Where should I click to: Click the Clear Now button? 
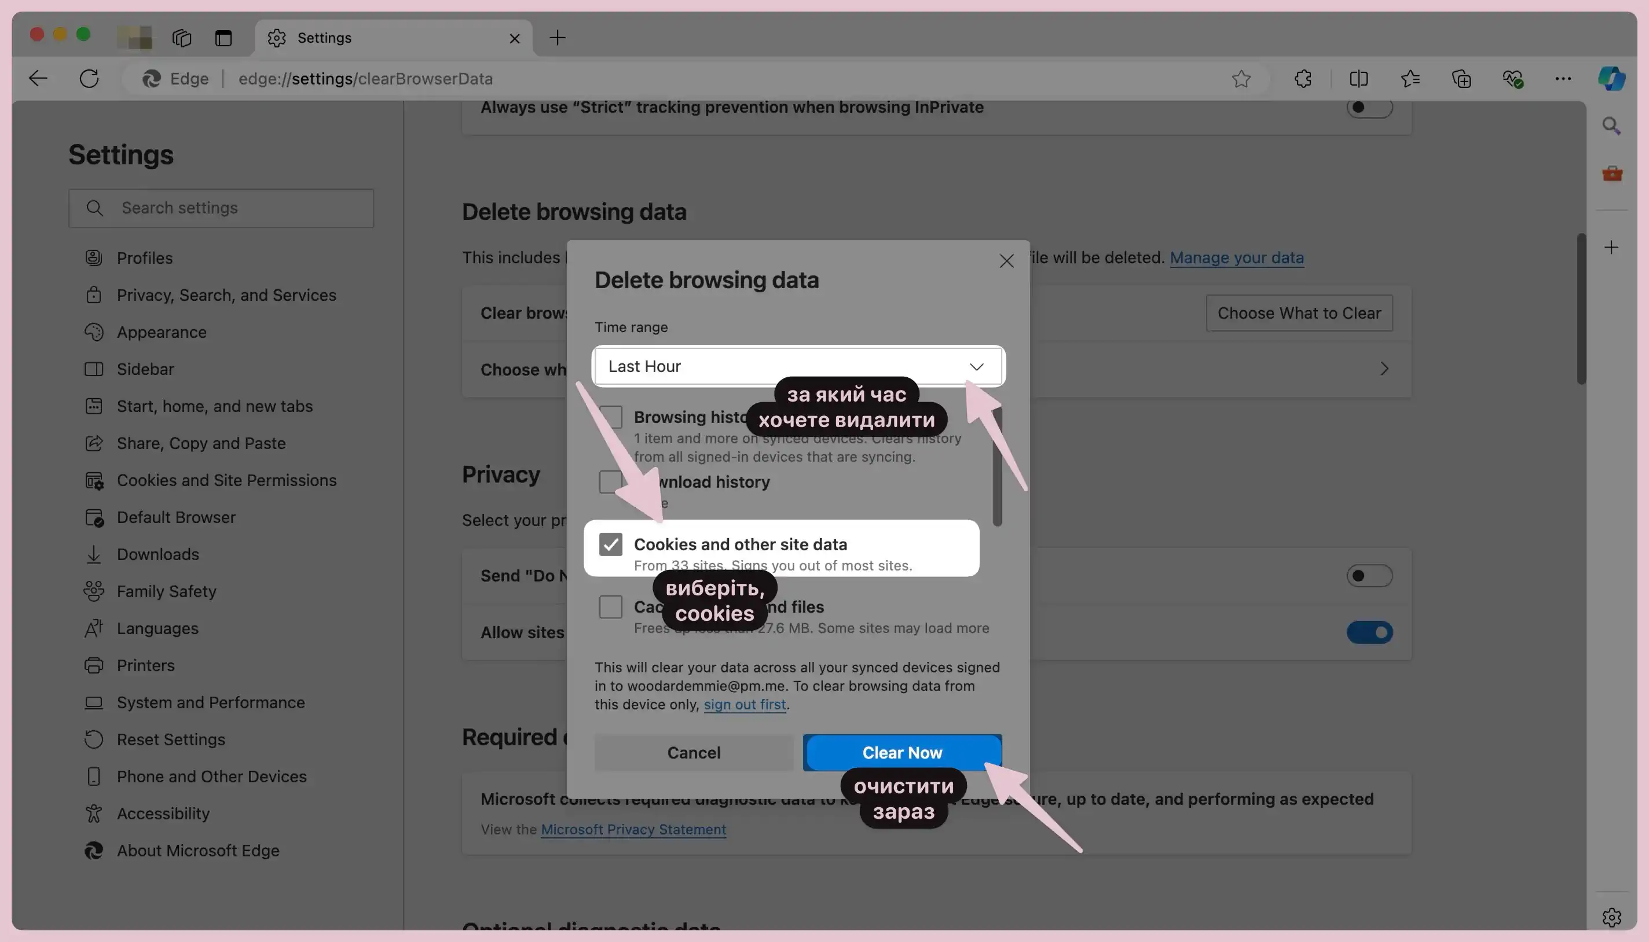902,753
